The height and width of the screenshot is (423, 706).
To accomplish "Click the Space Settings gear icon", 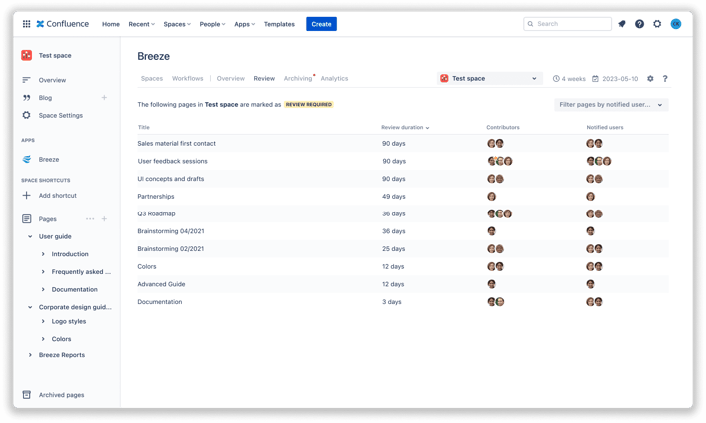I will coord(27,115).
